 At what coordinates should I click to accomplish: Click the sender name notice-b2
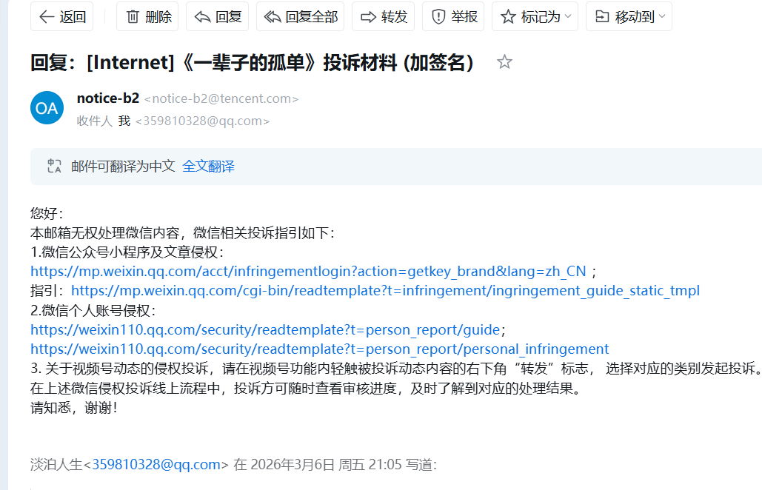[x=108, y=98]
